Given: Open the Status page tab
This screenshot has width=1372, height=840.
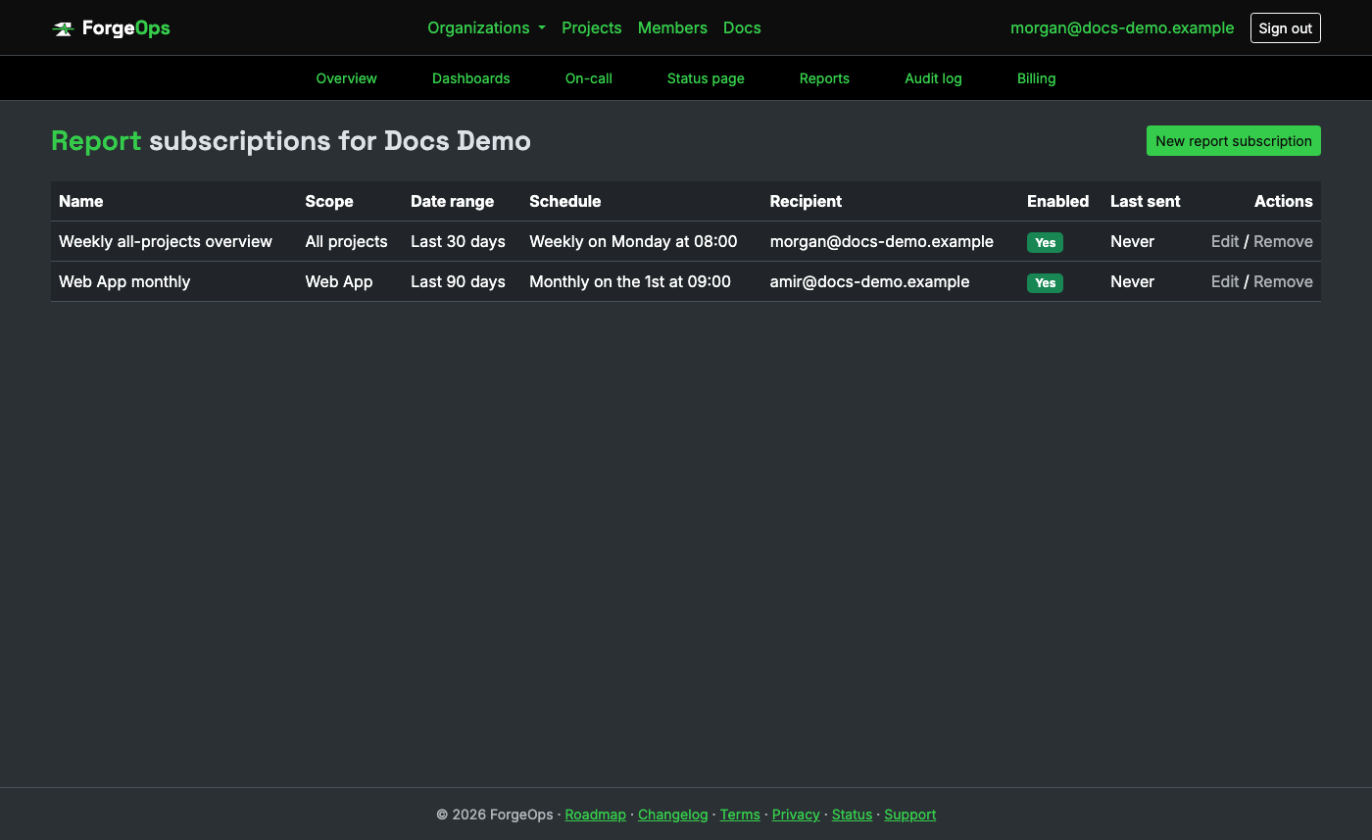Looking at the screenshot, I should [706, 78].
